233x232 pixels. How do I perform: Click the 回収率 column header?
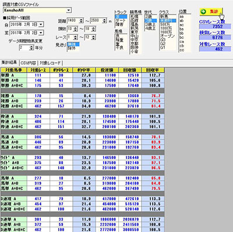153,70
